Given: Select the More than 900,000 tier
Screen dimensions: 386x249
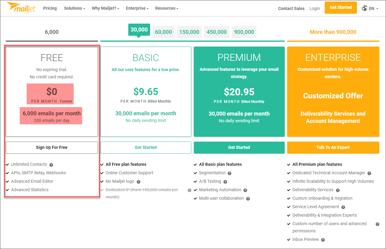Looking at the screenshot, I should point(333,32).
